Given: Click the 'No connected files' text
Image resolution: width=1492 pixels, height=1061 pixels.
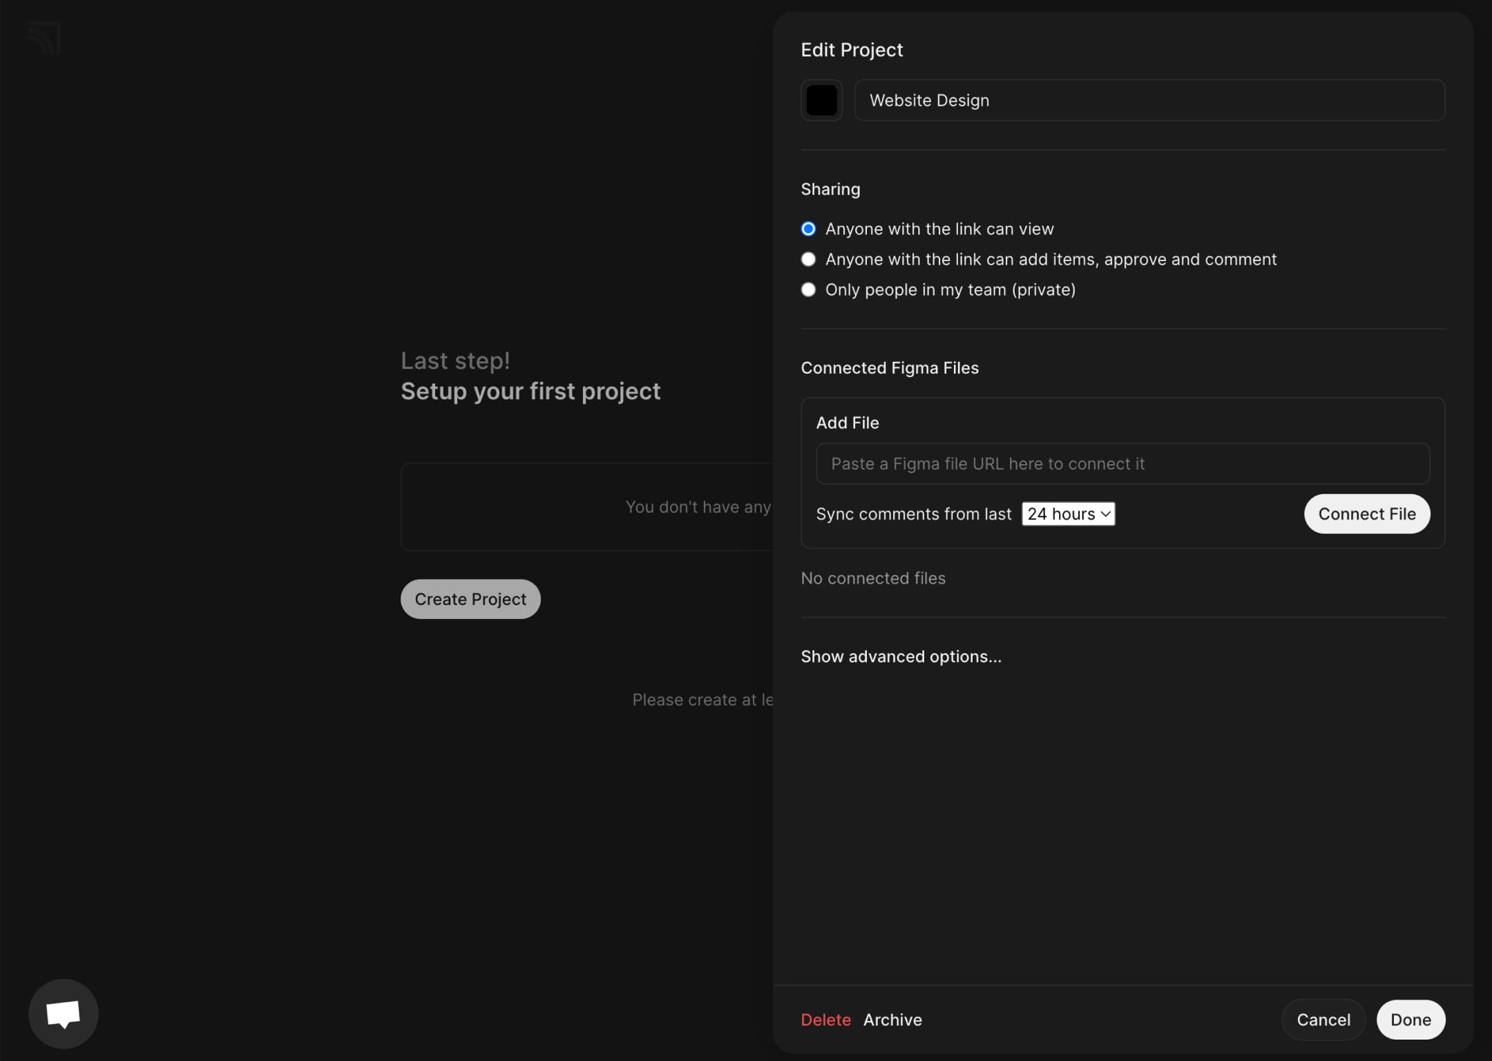Looking at the screenshot, I should pos(873,578).
